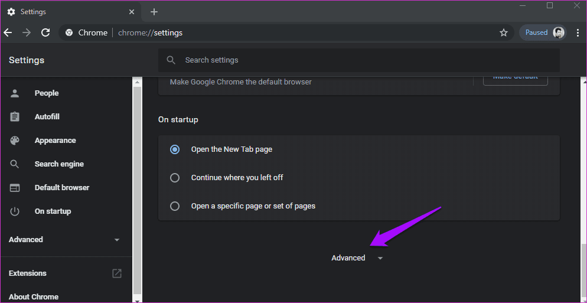Click the sidebar scrollbar up arrow
Image resolution: width=587 pixels, height=303 pixels.
click(x=137, y=82)
